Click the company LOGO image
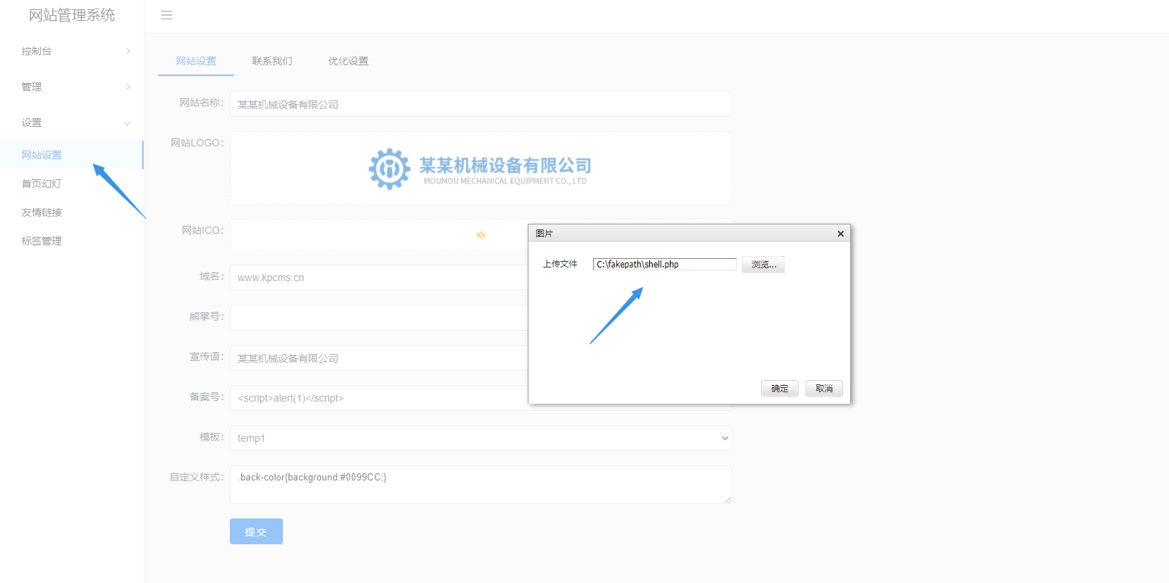The image size is (1169, 583). click(x=480, y=169)
